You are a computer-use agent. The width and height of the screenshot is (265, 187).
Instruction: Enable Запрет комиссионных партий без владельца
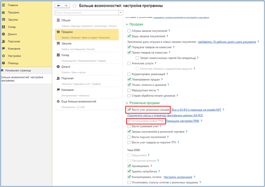(137, 58)
